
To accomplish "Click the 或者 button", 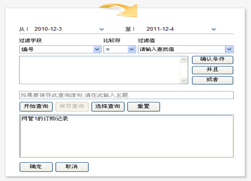I will tap(213, 80).
